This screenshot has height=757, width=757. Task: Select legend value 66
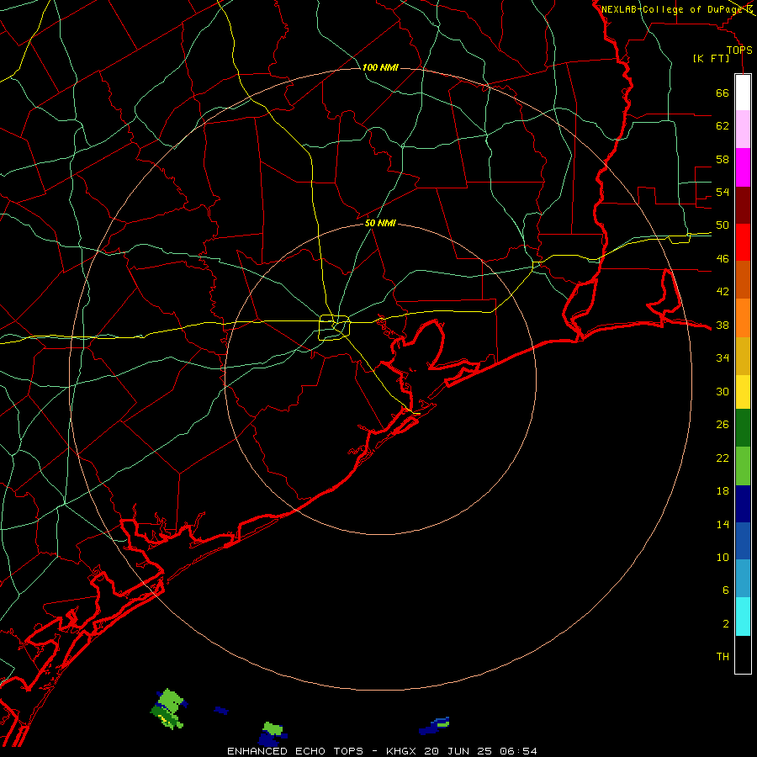click(723, 93)
